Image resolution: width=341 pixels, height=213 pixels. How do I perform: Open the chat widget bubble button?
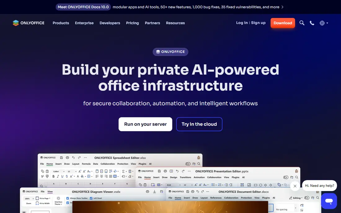click(x=329, y=201)
